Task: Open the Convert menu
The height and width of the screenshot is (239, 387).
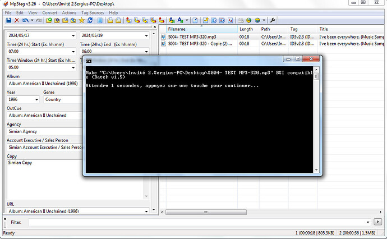Action: pos(49,12)
